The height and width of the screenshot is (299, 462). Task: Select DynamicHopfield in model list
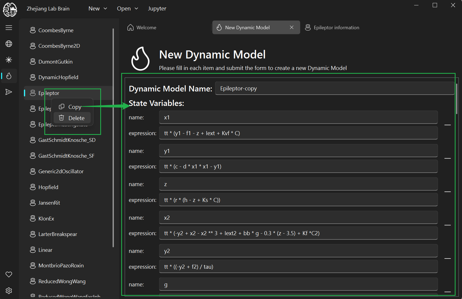click(x=68, y=77)
